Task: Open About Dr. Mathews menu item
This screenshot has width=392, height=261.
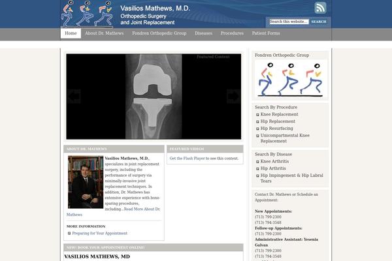Action: (x=104, y=33)
